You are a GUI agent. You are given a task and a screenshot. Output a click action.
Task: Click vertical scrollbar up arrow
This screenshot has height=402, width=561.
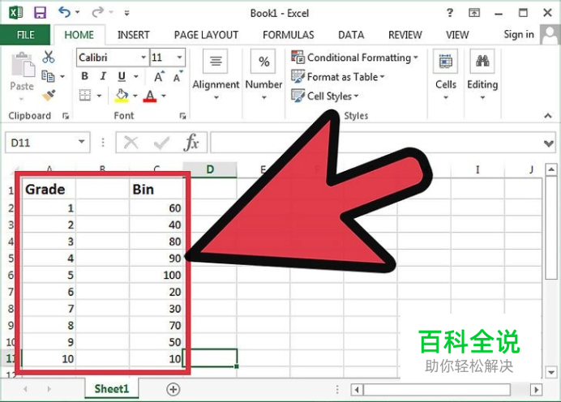coord(551,170)
